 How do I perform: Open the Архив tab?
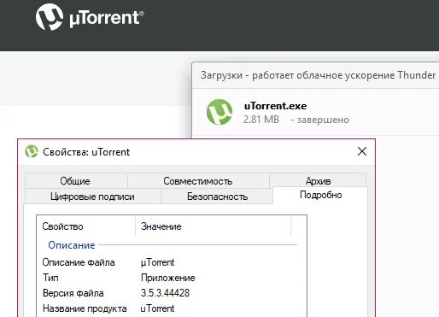pyautogui.click(x=318, y=180)
